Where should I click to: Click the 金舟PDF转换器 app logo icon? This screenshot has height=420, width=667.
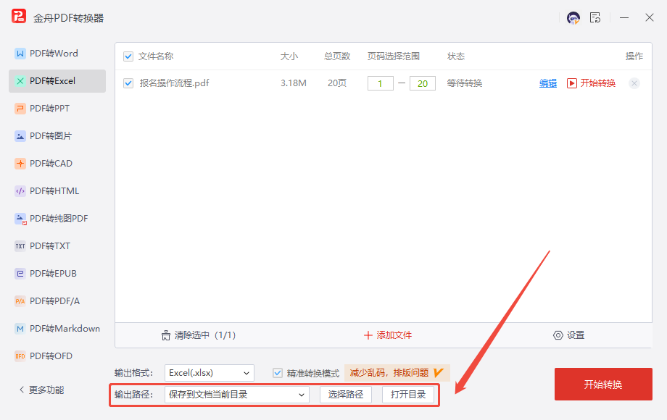point(19,17)
